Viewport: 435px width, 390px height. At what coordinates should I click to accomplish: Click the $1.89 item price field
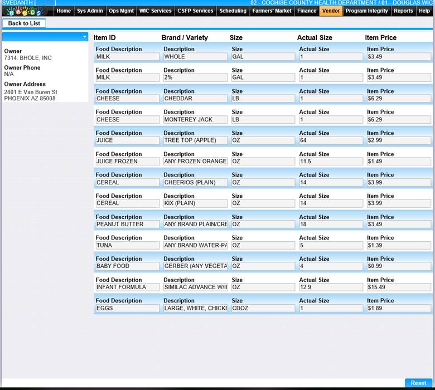pos(399,309)
